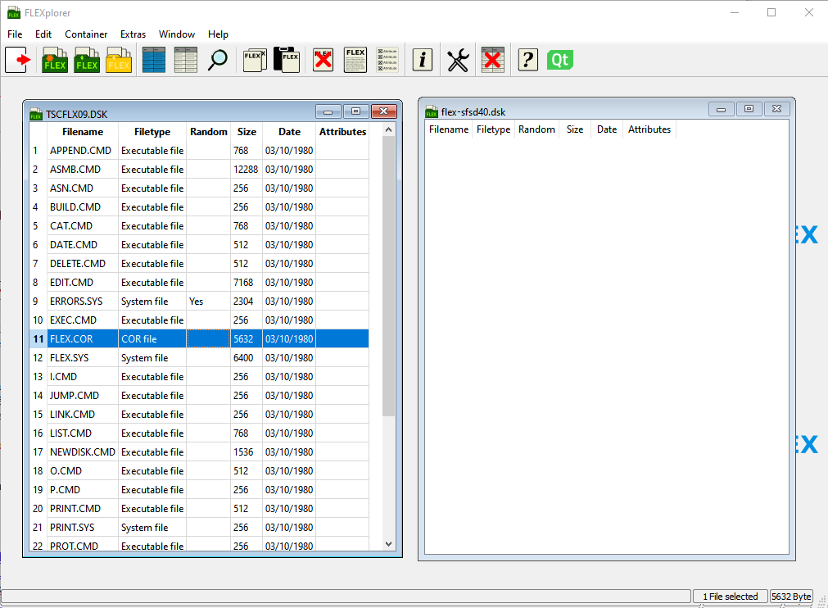
Task: Open Options via the wrench and screwdriver icon
Action: (458, 60)
